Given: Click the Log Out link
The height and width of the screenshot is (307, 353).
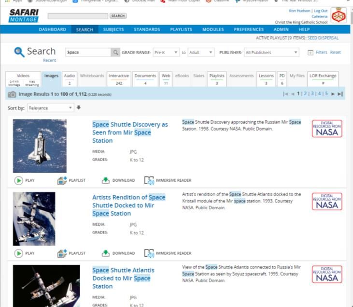Looking at the screenshot, I should 321,11.
